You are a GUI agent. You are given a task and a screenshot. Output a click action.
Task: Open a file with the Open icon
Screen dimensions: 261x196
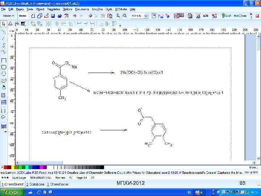pos(46,16)
